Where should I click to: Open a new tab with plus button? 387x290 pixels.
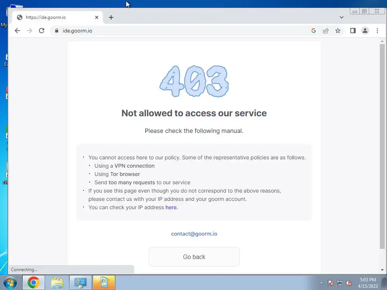[111, 17]
